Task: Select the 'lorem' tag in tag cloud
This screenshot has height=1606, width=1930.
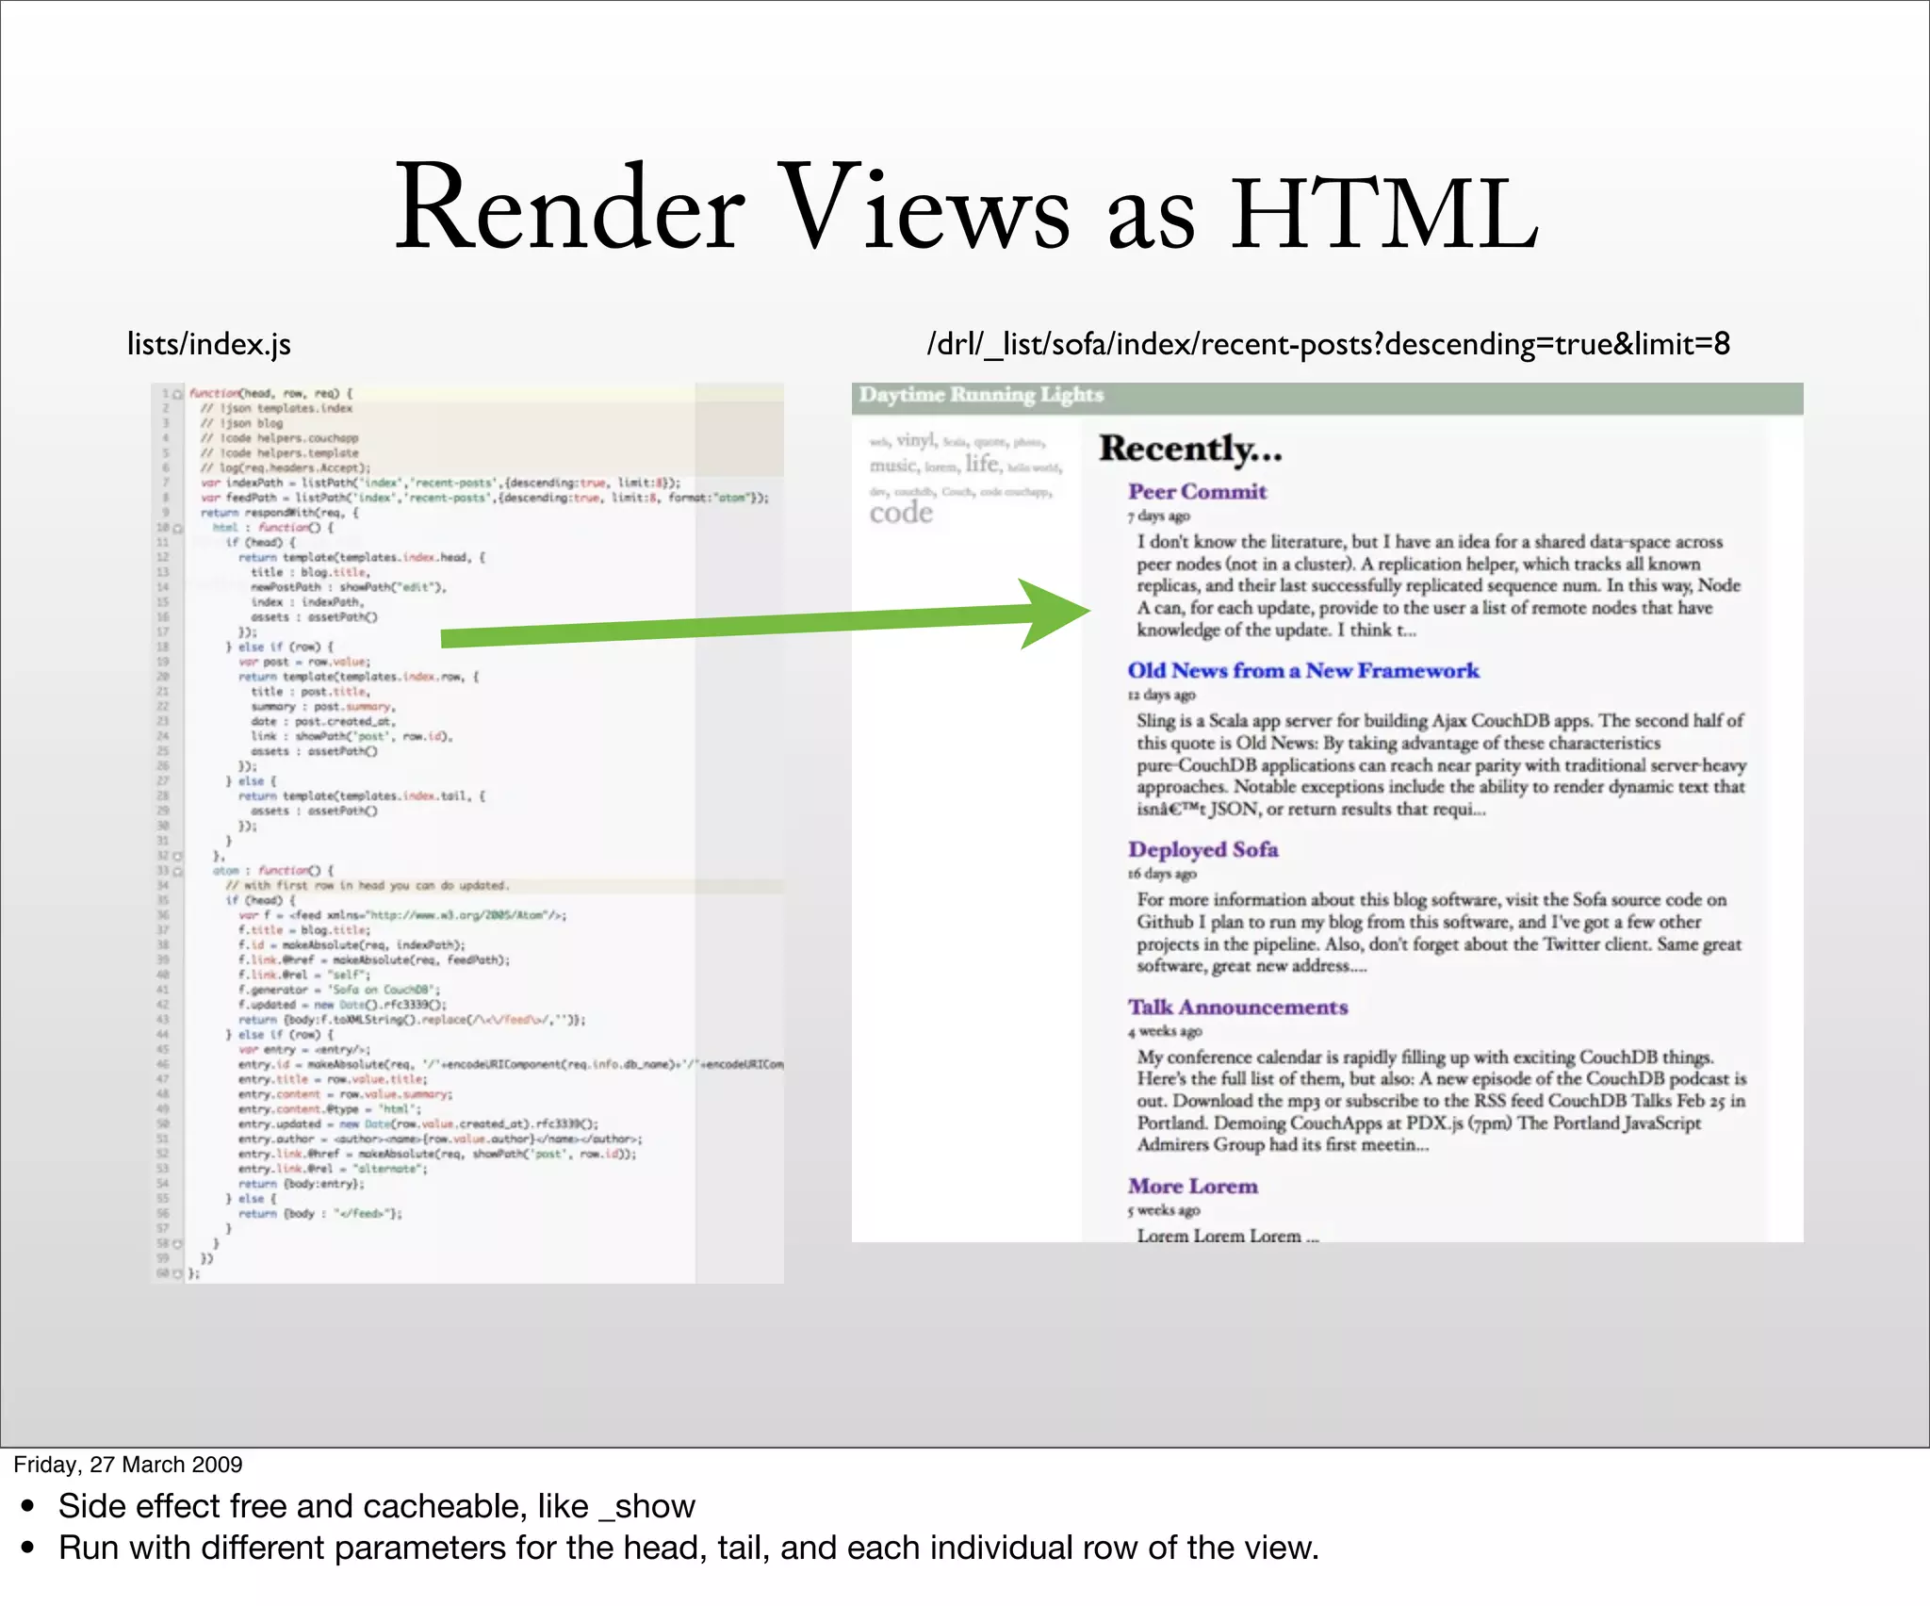Action: 941,467
